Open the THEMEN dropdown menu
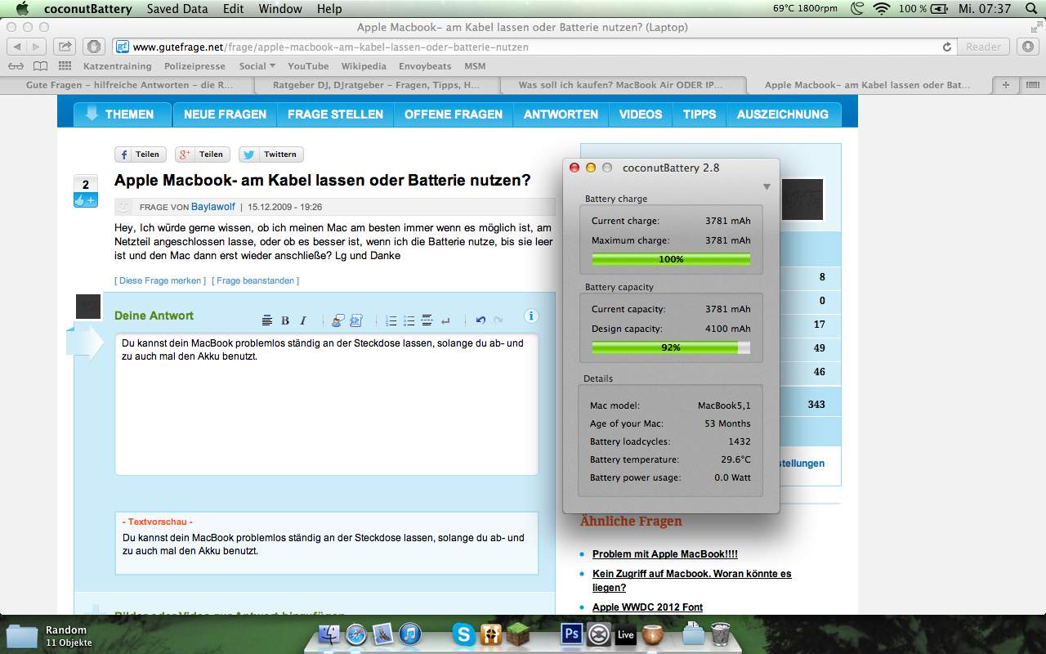Image resolution: width=1046 pixels, height=654 pixels. [x=122, y=114]
